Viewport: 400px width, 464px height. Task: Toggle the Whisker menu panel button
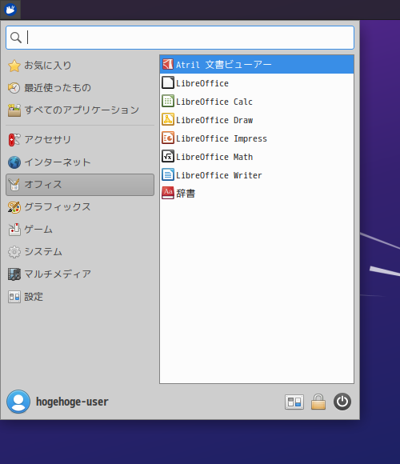(x=10, y=10)
